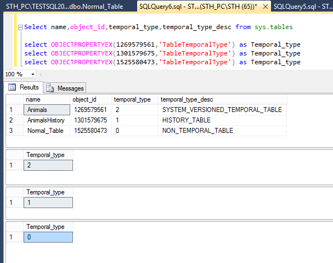Select the Normal_Table name cell
This screenshot has width=333, height=263.
[47, 131]
